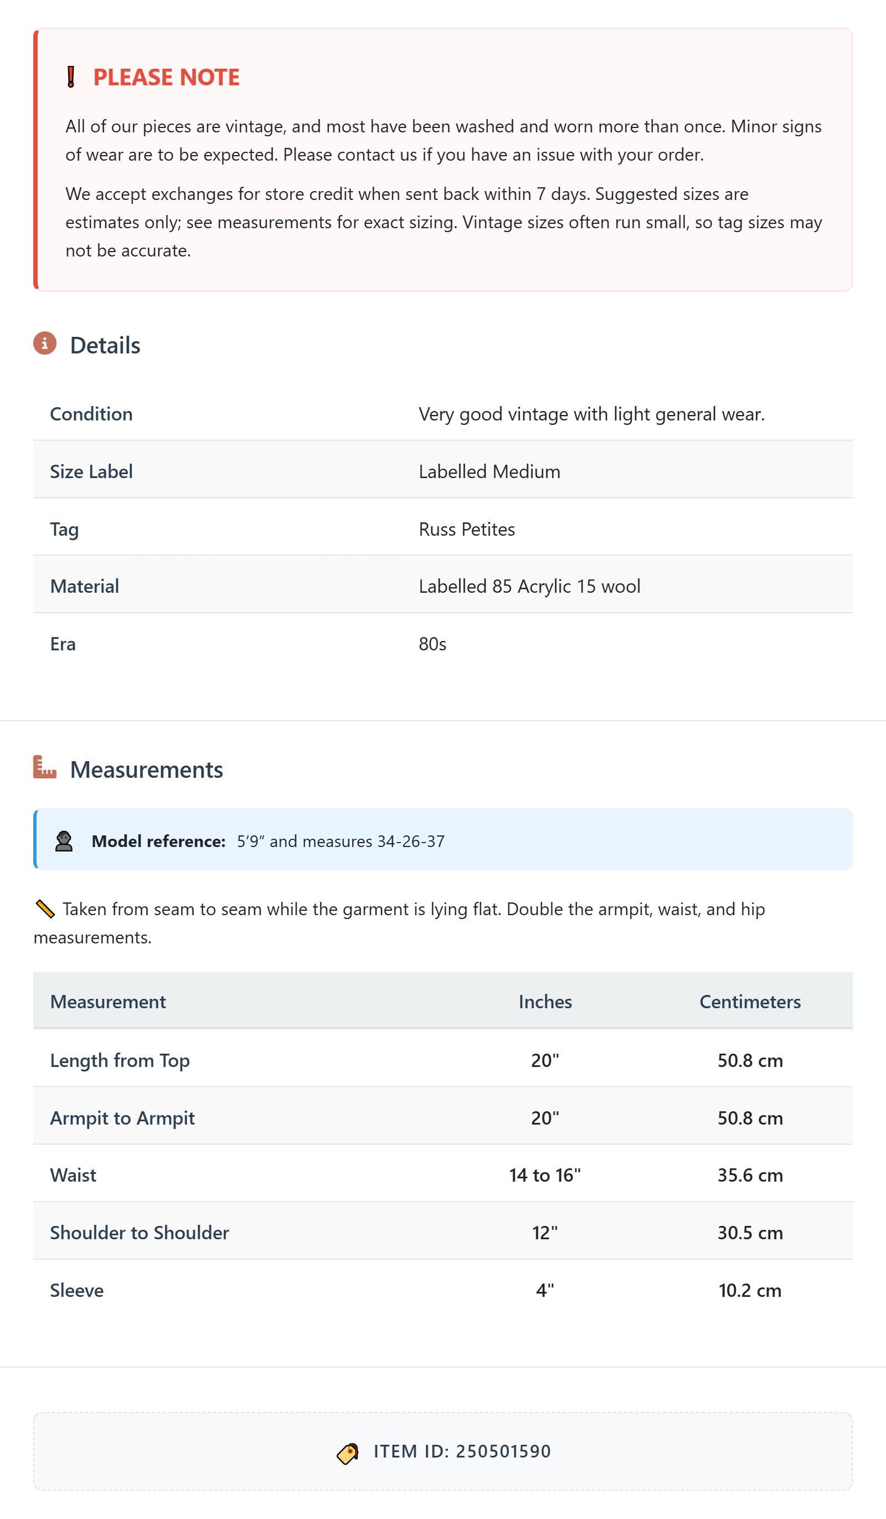Click the Model reference label

(158, 841)
